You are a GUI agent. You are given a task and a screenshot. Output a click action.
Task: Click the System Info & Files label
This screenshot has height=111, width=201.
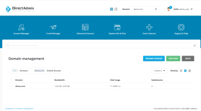tap(117, 33)
